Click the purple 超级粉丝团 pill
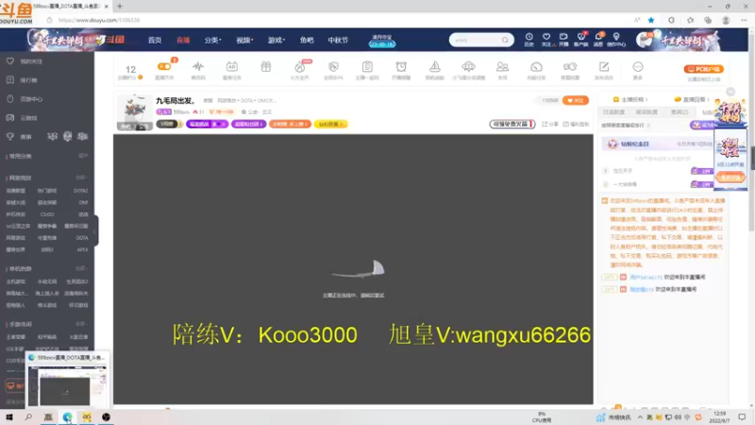This screenshot has width=755, height=425. (248, 124)
